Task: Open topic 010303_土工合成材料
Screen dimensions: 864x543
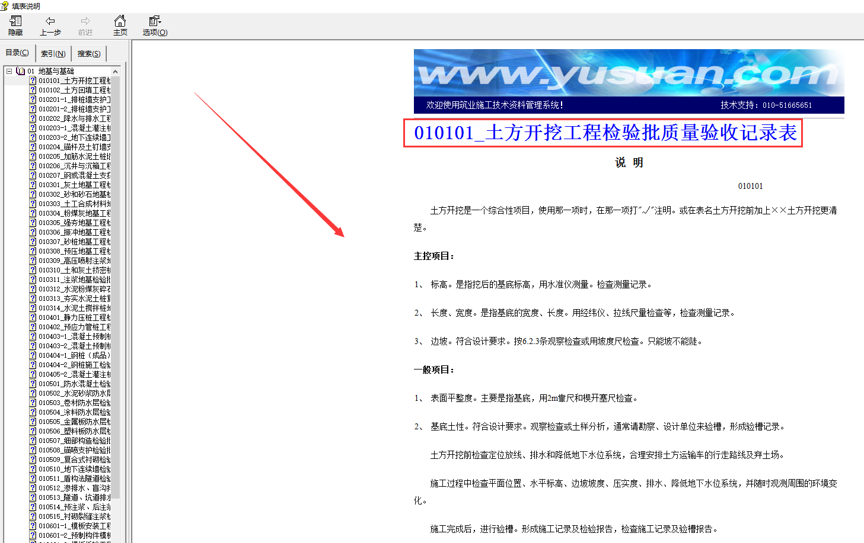Action: pyautogui.click(x=75, y=204)
